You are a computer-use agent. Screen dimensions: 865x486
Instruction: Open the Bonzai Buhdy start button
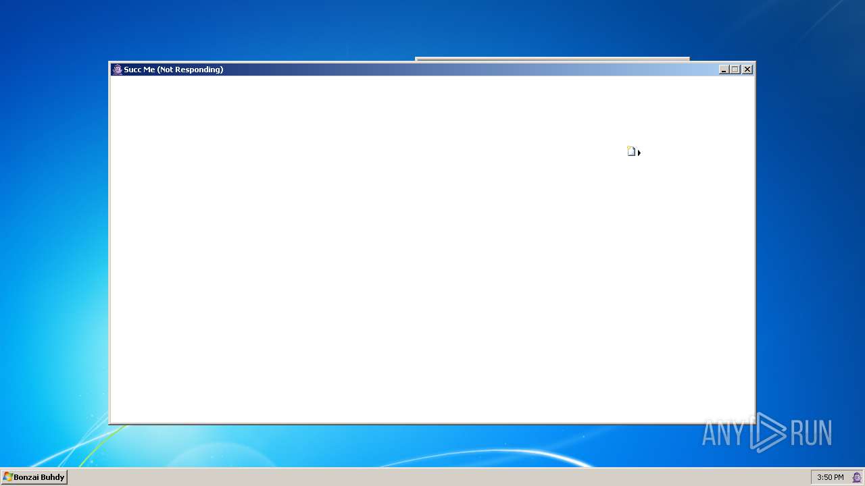pos(34,477)
